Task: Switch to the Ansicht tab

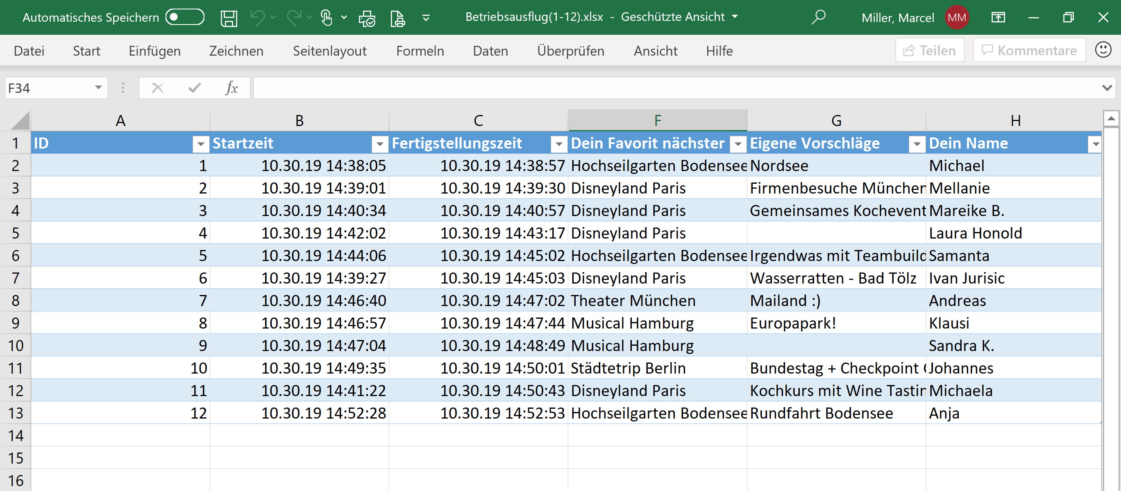Action: coord(656,51)
